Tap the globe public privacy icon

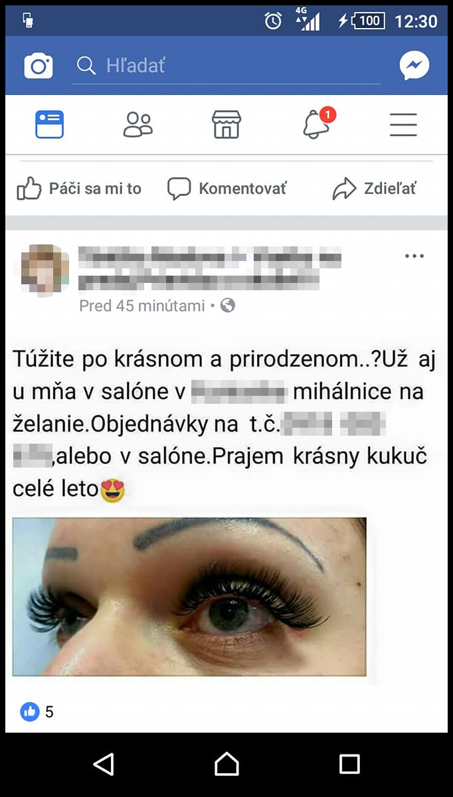tap(228, 306)
